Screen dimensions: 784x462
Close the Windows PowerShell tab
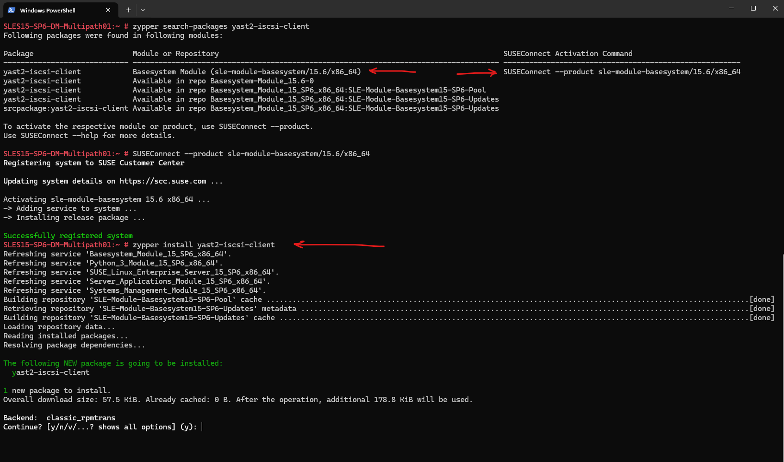pos(108,10)
